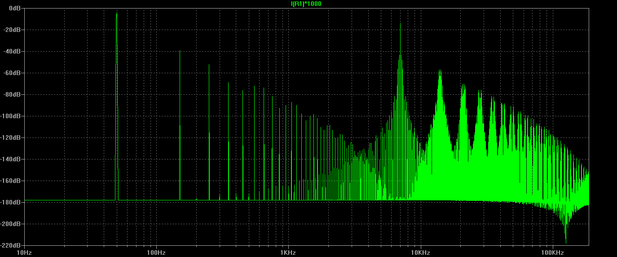Click the -80dB vertical axis label

pyautogui.click(x=13, y=95)
